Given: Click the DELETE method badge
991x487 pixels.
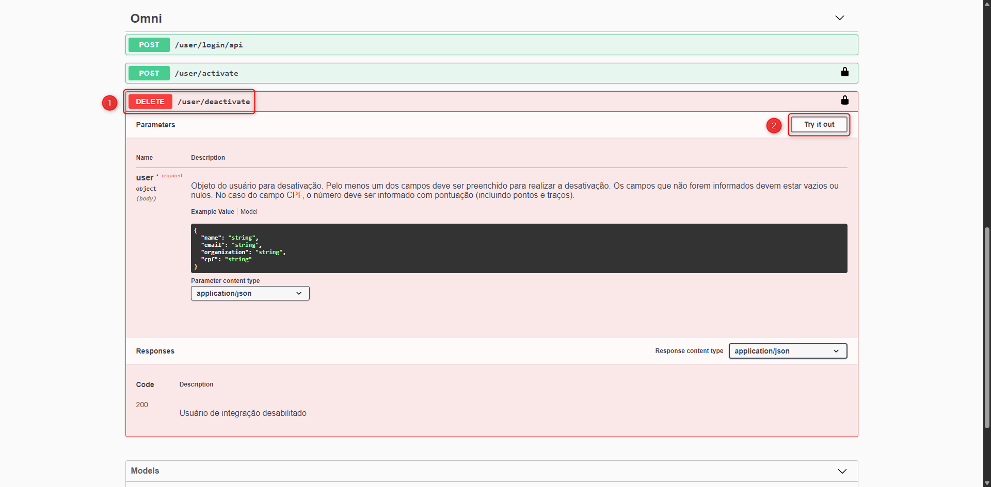Looking at the screenshot, I should pyautogui.click(x=150, y=102).
